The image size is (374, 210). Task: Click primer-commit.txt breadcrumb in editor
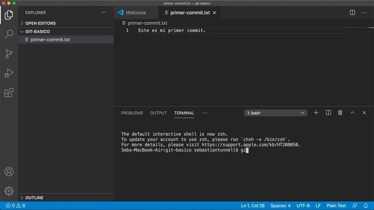click(x=147, y=23)
